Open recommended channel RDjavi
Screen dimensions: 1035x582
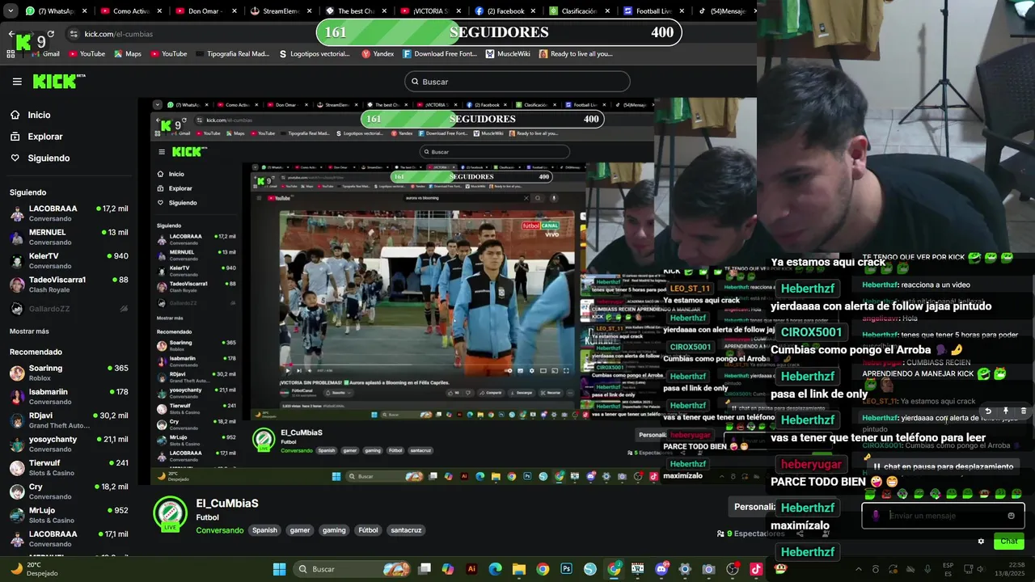pyautogui.click(x=69, y=420)
